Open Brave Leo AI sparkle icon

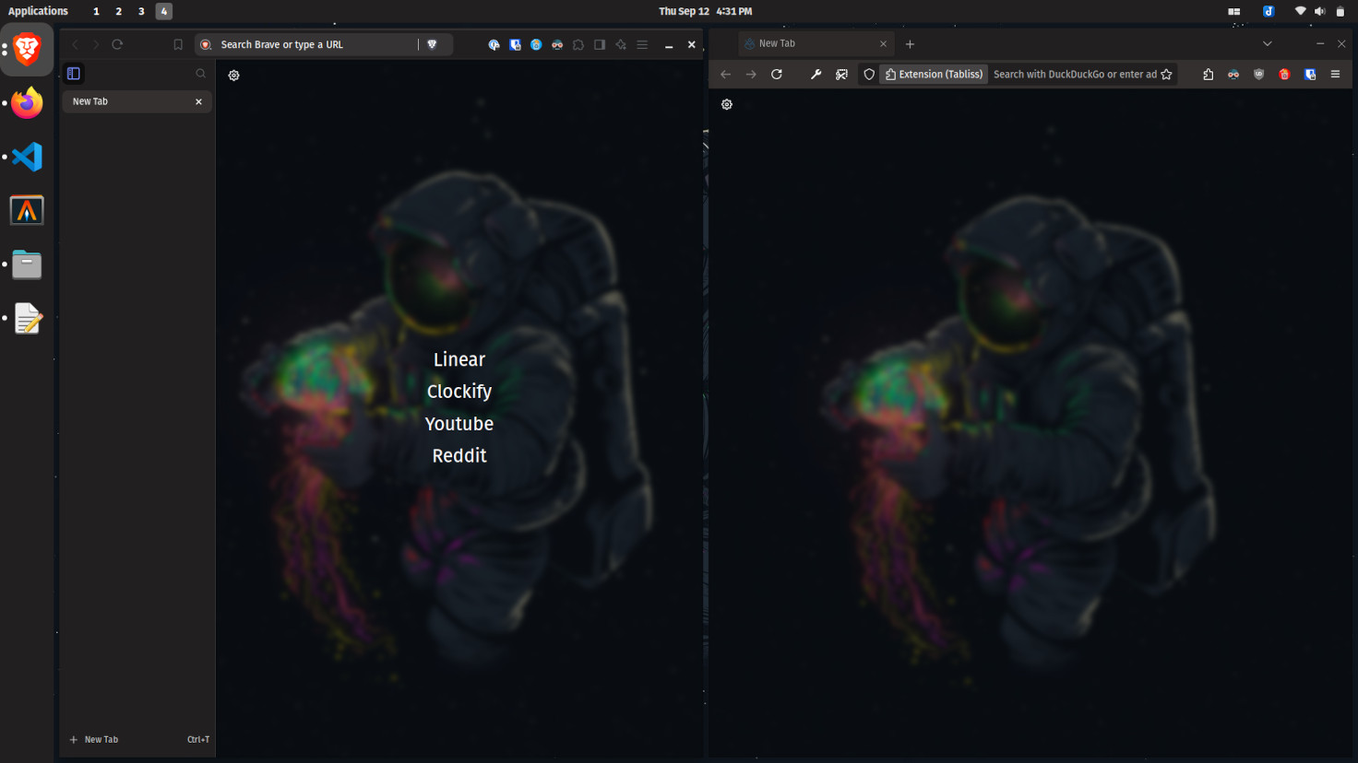(621, 44)
